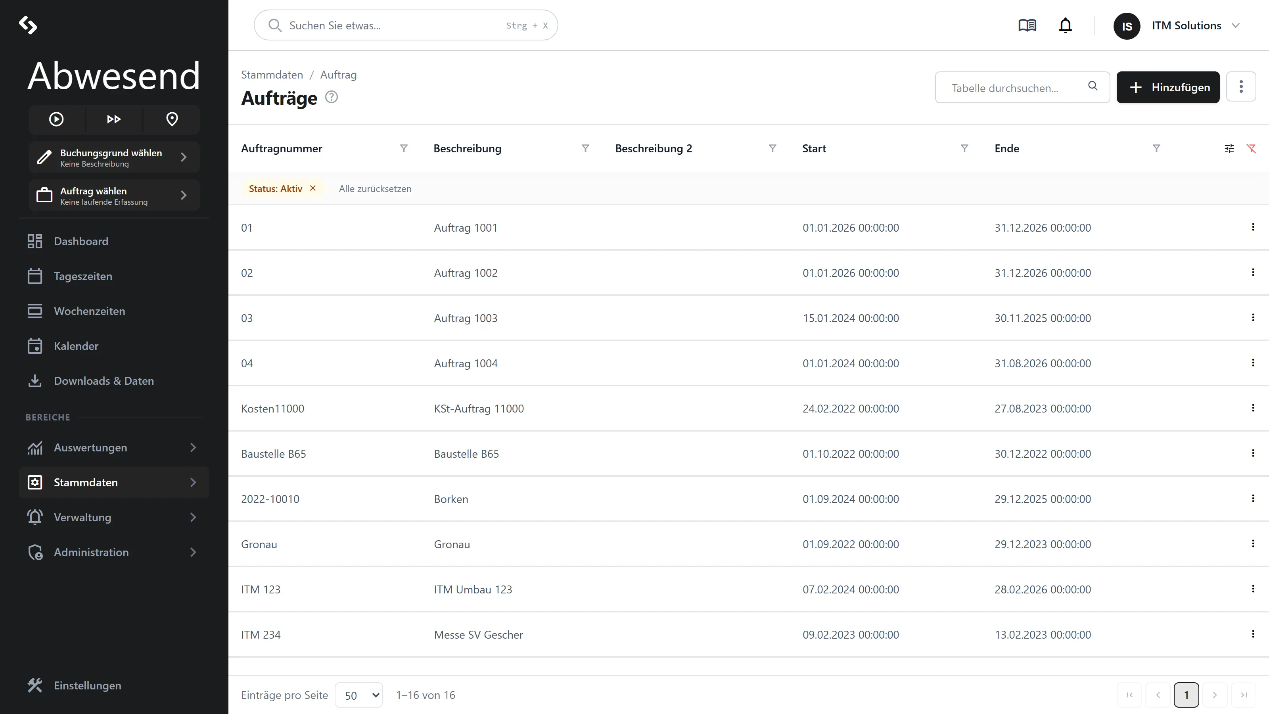Click the help icon next to Aufträge
Image resolution: width=1269 pixels, height=714 pixels.
pos(332,97)
